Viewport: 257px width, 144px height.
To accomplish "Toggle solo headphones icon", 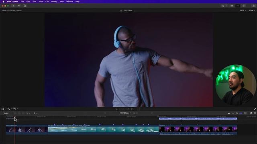I will [237, 113].
